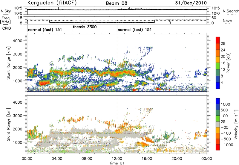239x165 pixels.
Task: Click the 'Beam 08' heading
Action: pyautogui.click(x=117, y=3)
